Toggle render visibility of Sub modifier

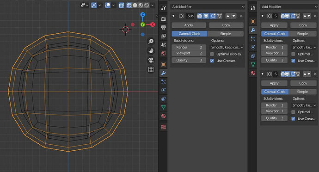pos(200,16)
